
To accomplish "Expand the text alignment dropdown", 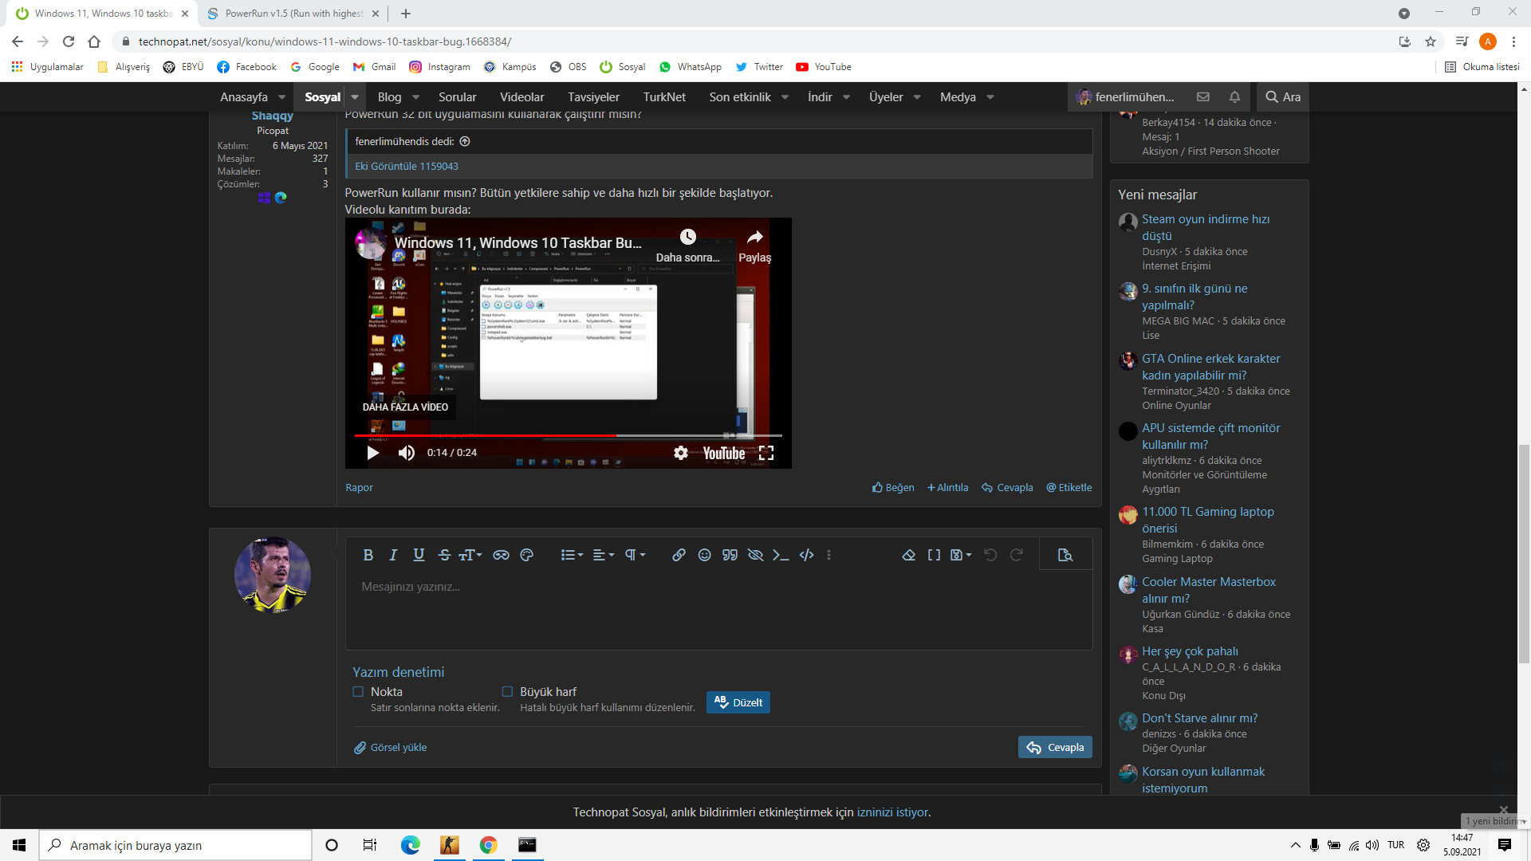I will (604, 555).
